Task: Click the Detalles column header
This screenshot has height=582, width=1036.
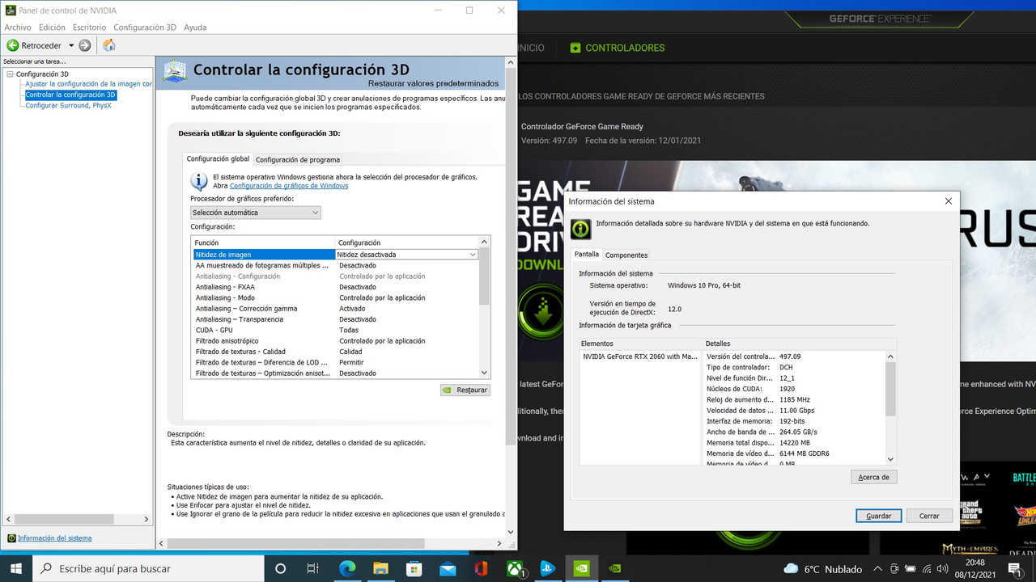Action: tap(799, 344)
